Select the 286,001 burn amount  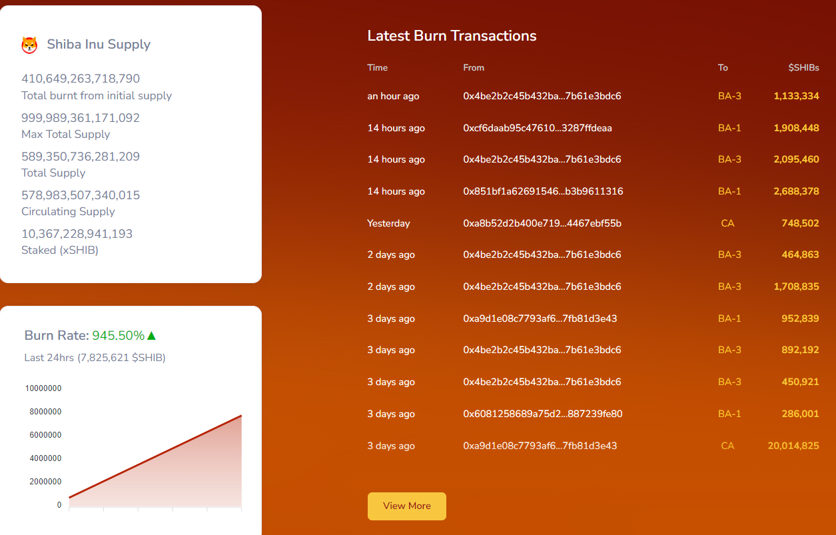[801, 414]
